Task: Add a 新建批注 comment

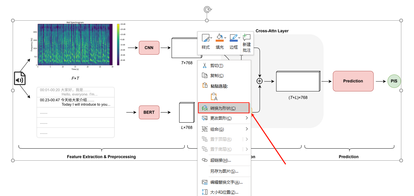Action: pyautogui.click(x=247, y=43)
